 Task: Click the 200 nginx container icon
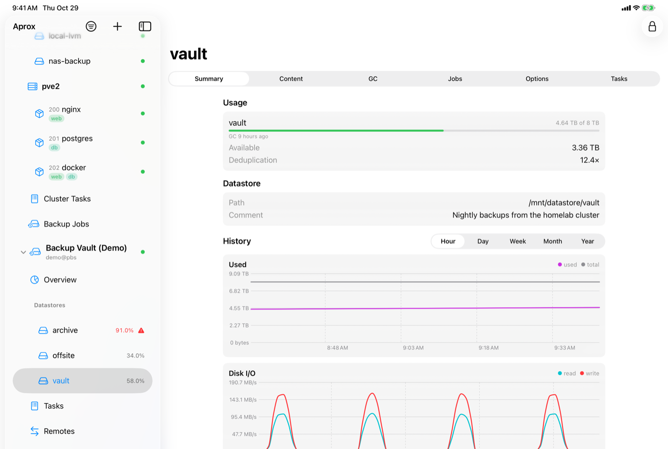pos(40,114)
